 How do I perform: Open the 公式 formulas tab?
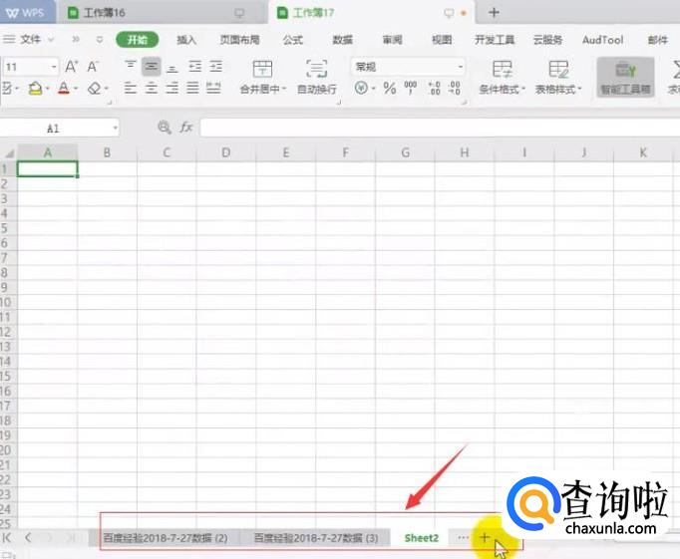click(293, 40)
